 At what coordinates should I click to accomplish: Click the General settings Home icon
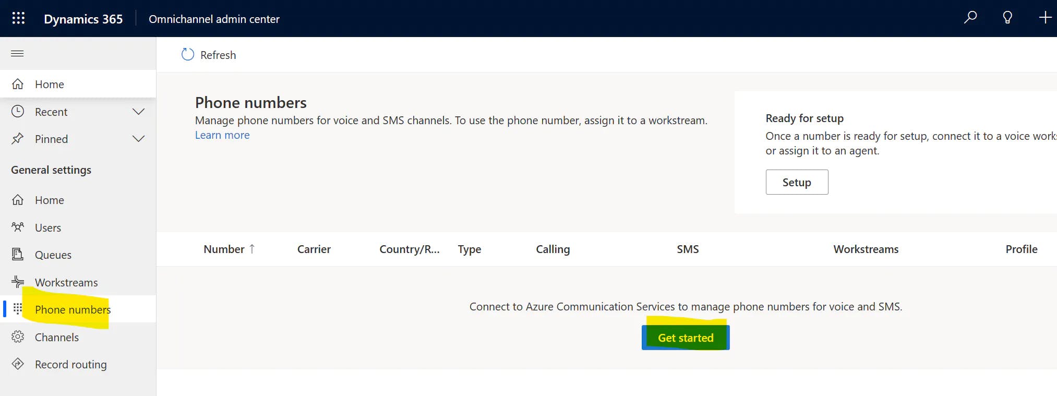18,200
